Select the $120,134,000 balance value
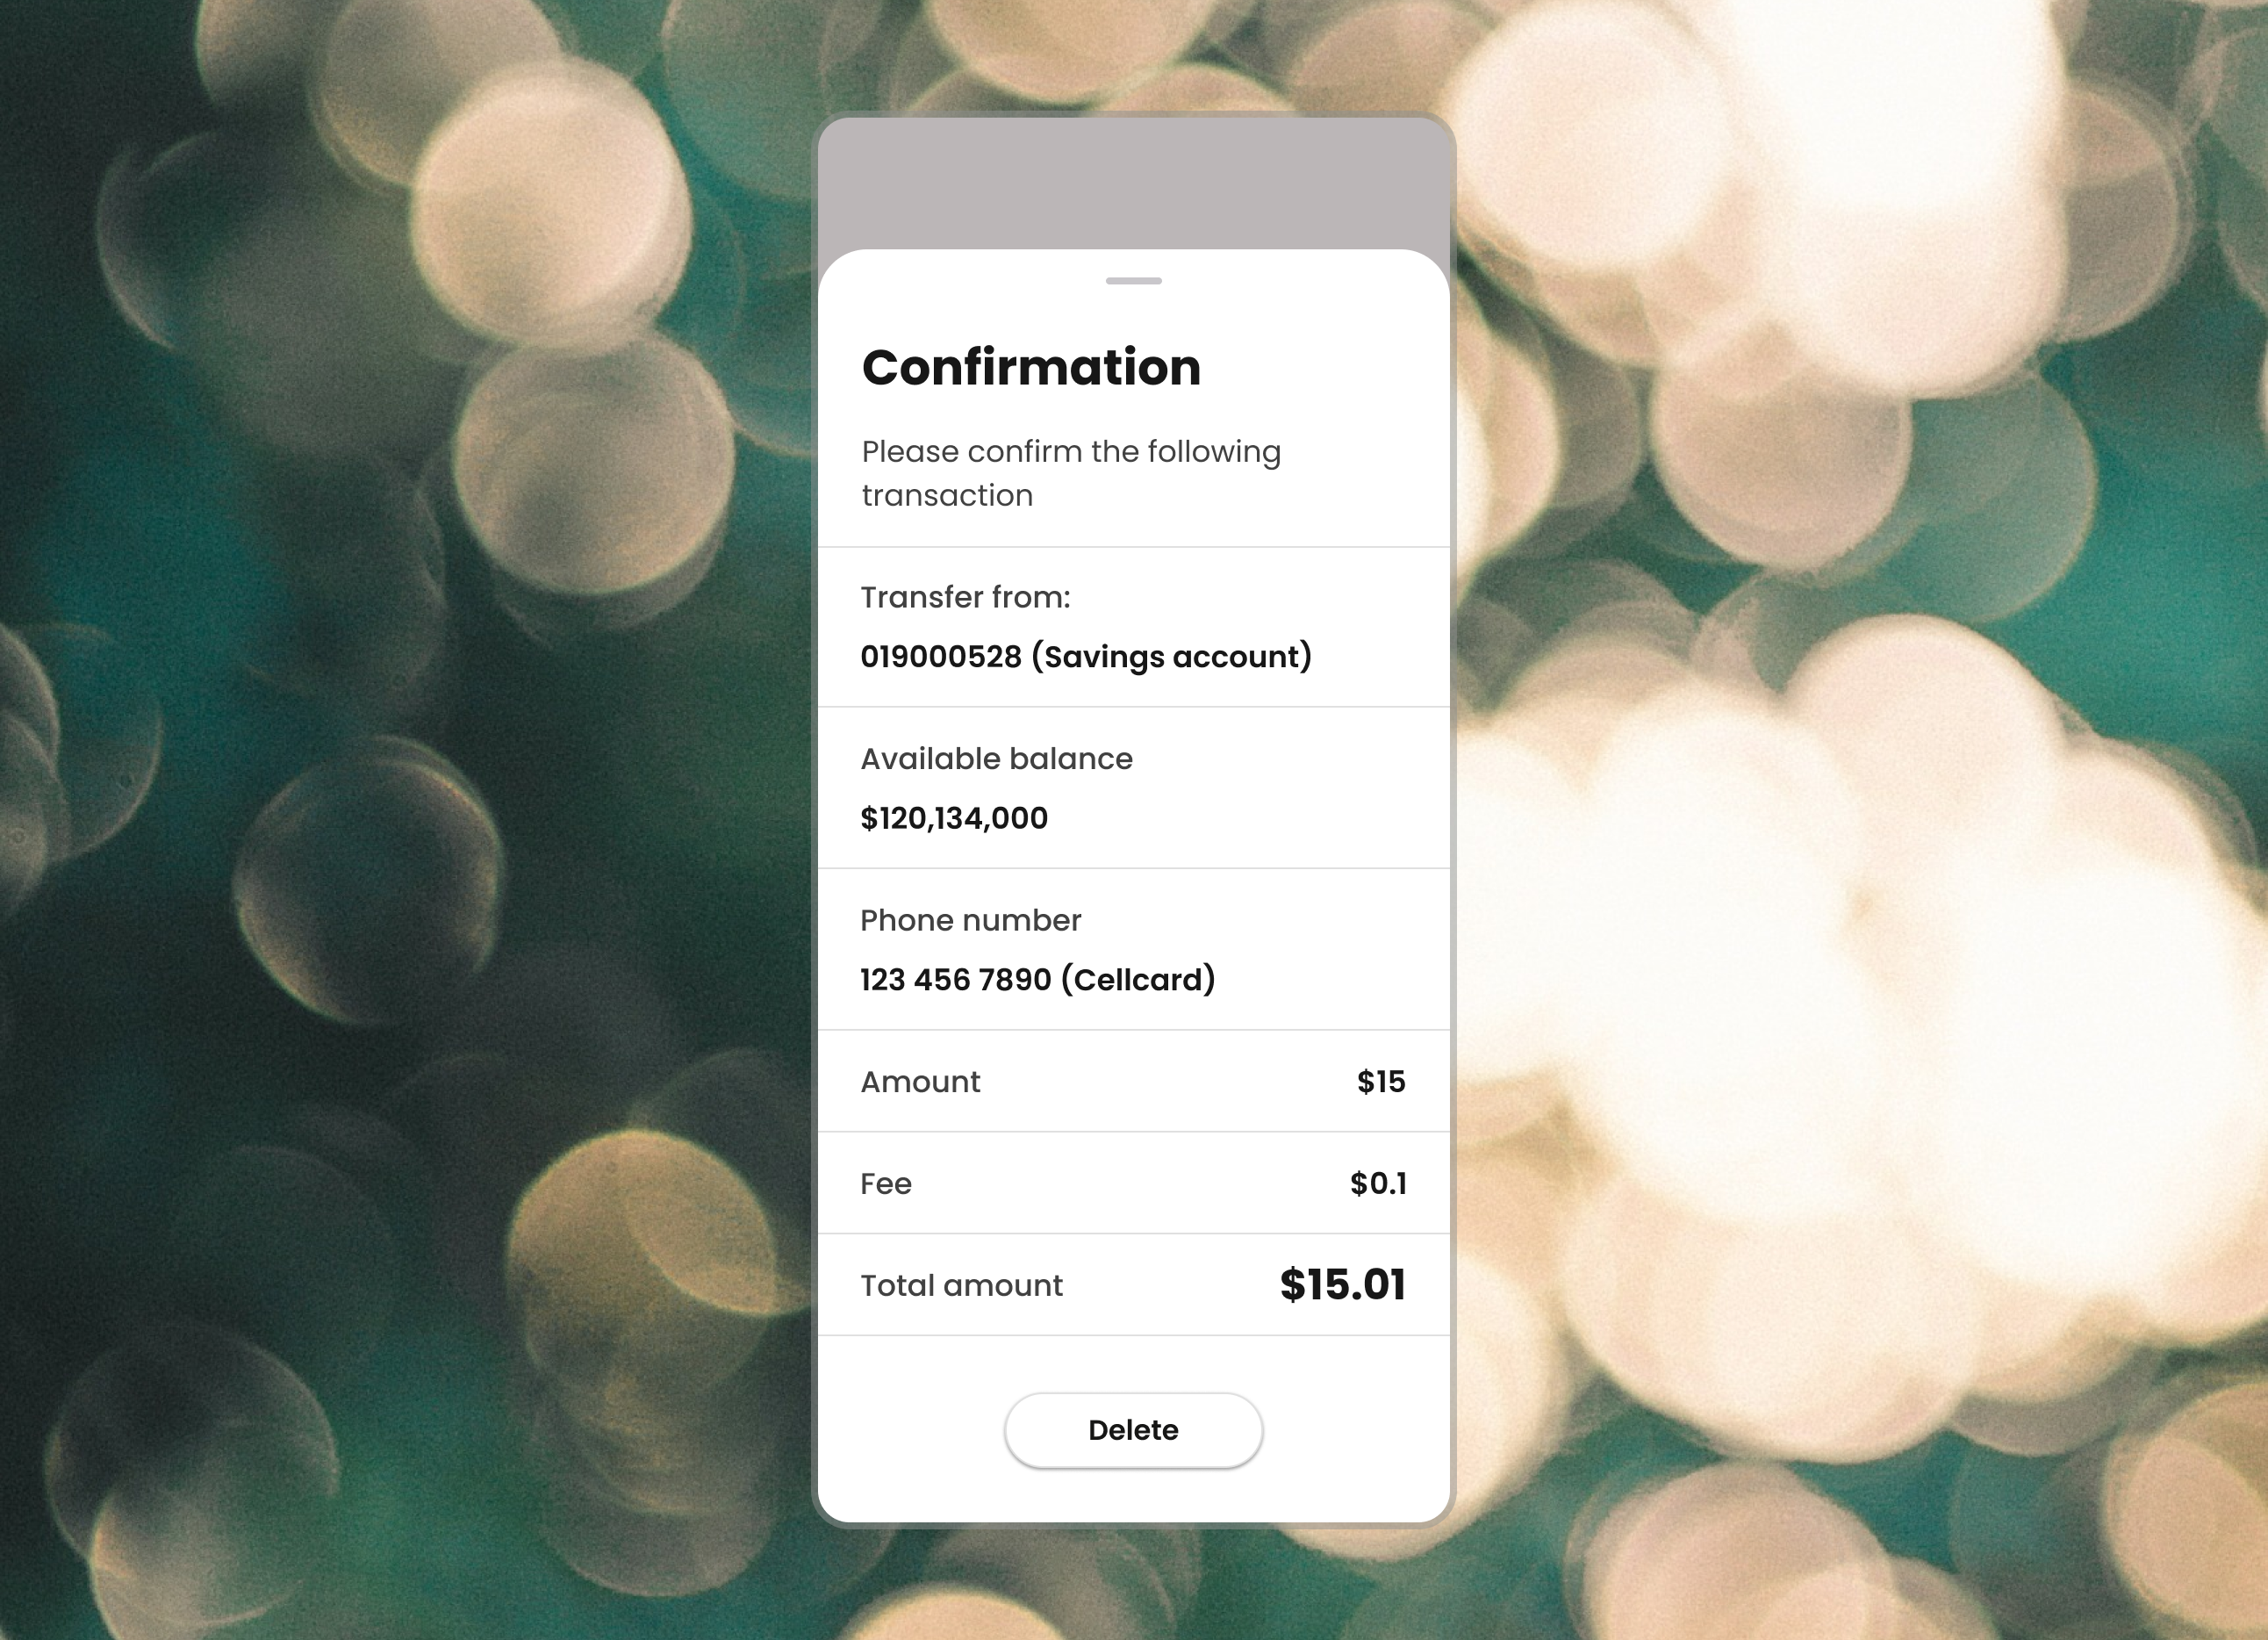2268x1640 pixels. [x=954, y=819]
